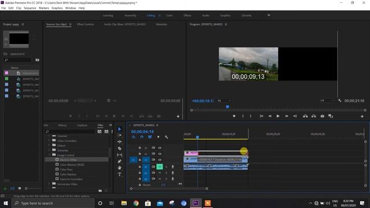Click the timeline playhead in time ruler
370x208 pixels.
198,137
